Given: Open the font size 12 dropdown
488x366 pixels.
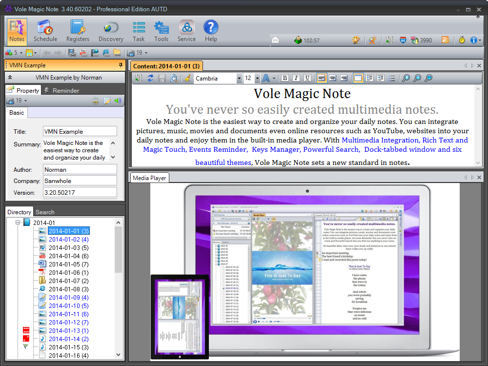Looking at the screenshot, I should (257, 78).
